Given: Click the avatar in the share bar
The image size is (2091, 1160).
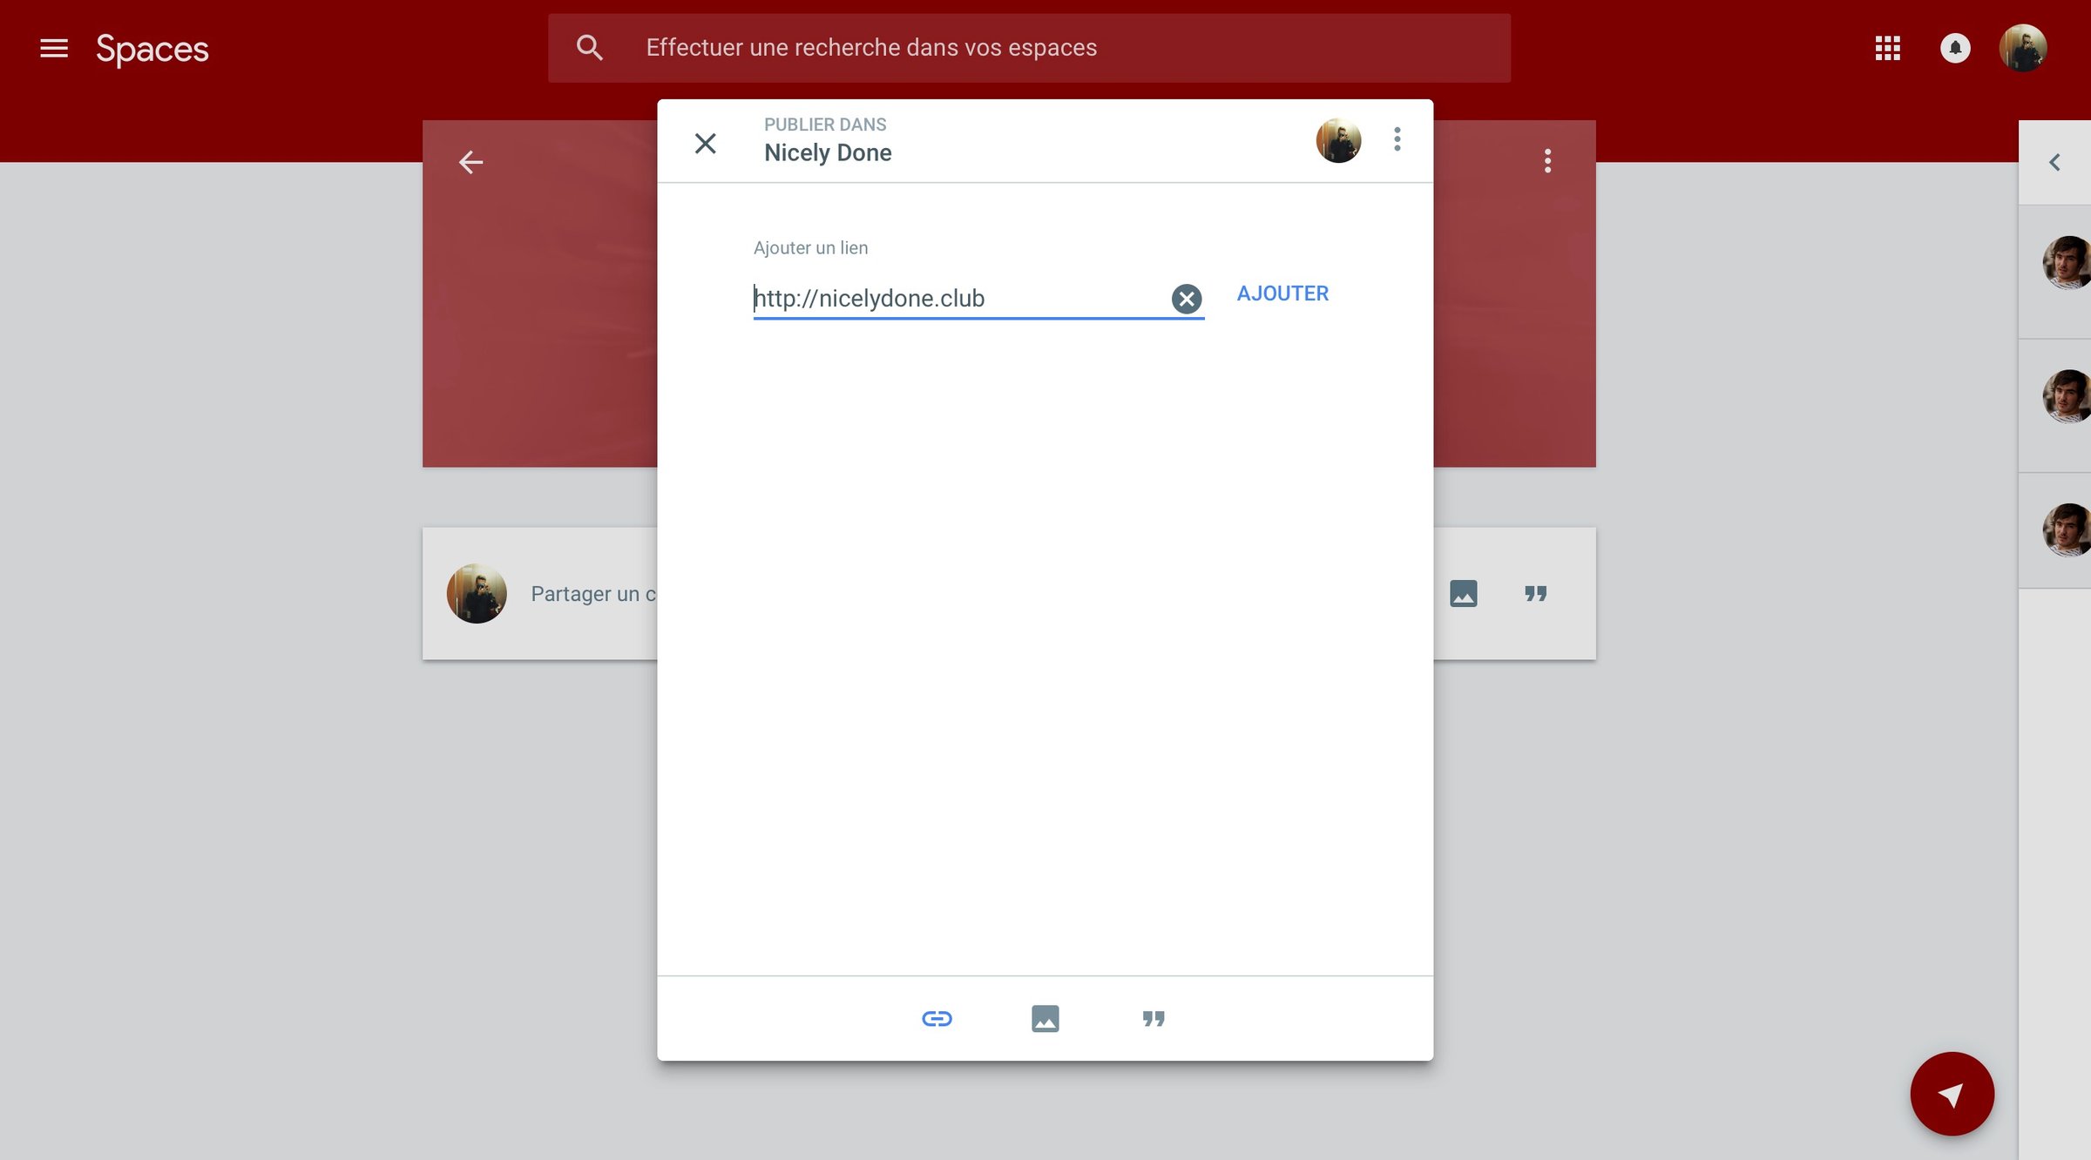Looking at the screenshot, I should pos(477,593).
